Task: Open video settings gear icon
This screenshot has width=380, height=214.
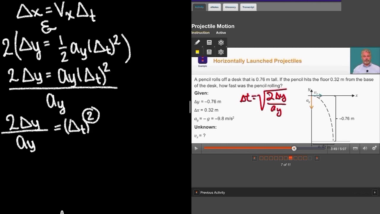Action: [374, 148]
